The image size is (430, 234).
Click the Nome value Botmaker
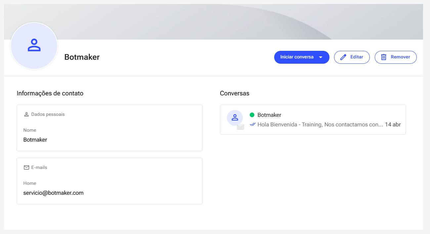[35, 140]
